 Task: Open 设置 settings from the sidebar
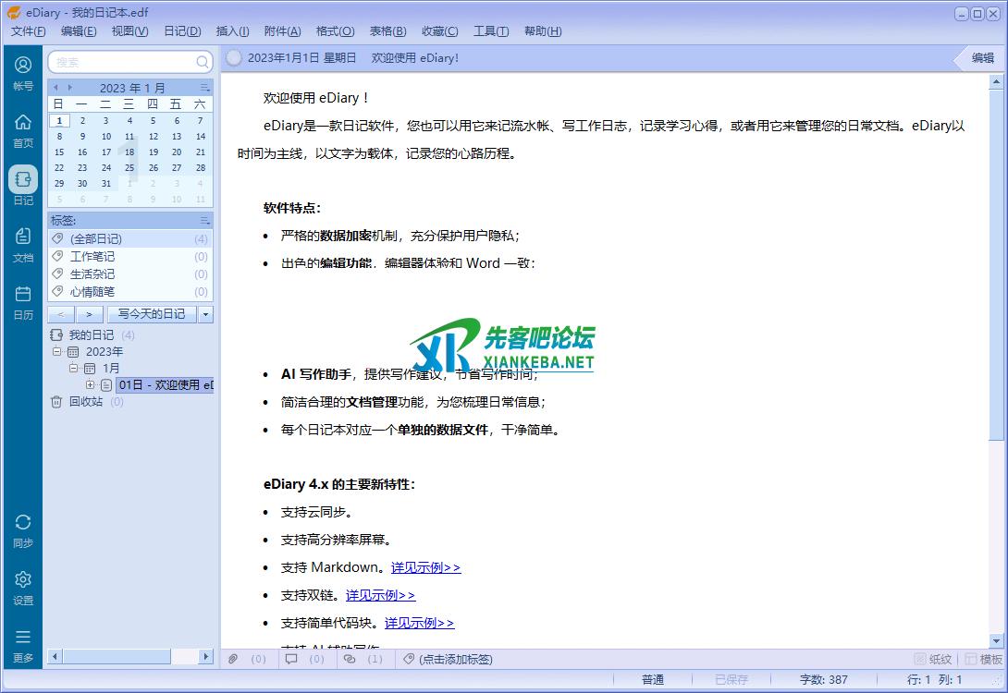23,587
